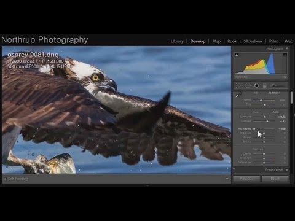Toggle highlight clipping indicator in histogram
295x221 pixels.
tap(285, 55)
